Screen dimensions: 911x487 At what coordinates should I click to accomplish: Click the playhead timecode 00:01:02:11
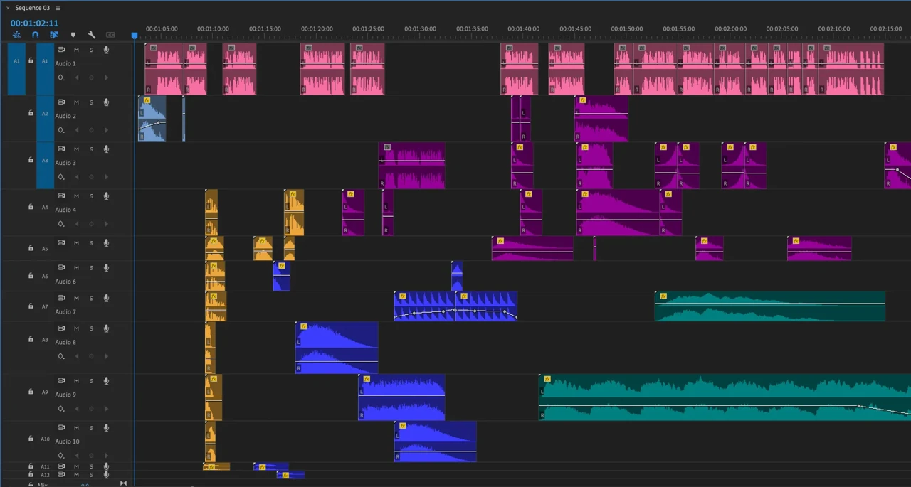(x=34, y=23)
